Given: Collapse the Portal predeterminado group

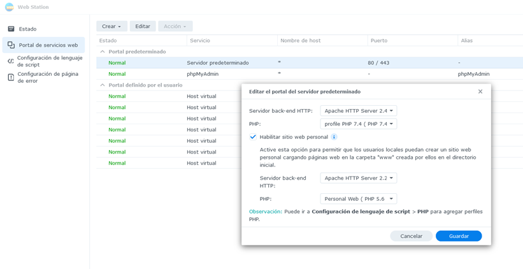Looking at the screenshot, I should click(103, 52).
